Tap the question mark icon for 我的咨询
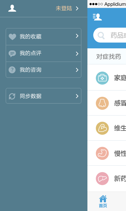Screen dimensions: 126x211 (12, 70)
